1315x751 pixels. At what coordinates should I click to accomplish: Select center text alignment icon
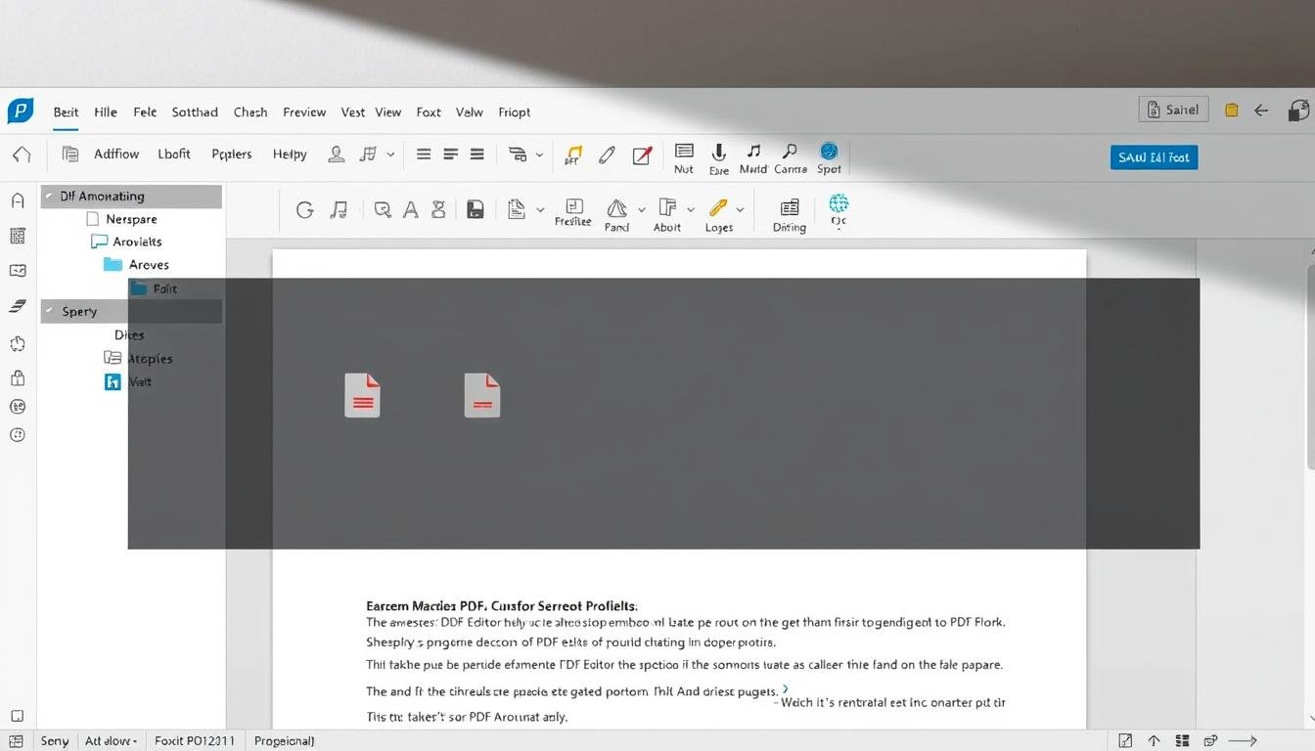(450, 155)
